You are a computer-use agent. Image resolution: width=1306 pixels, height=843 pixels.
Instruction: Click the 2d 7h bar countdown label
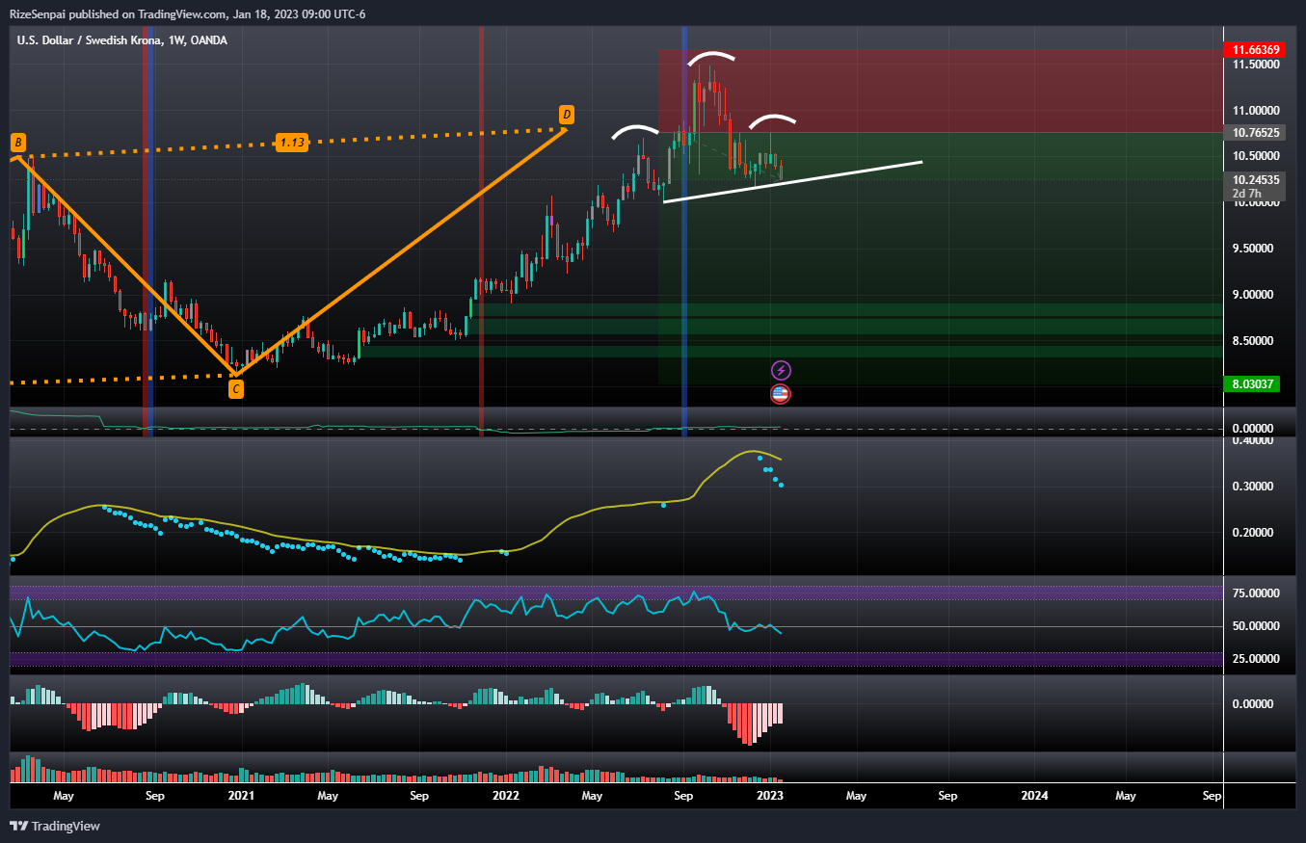click(x=1247, y=194)
